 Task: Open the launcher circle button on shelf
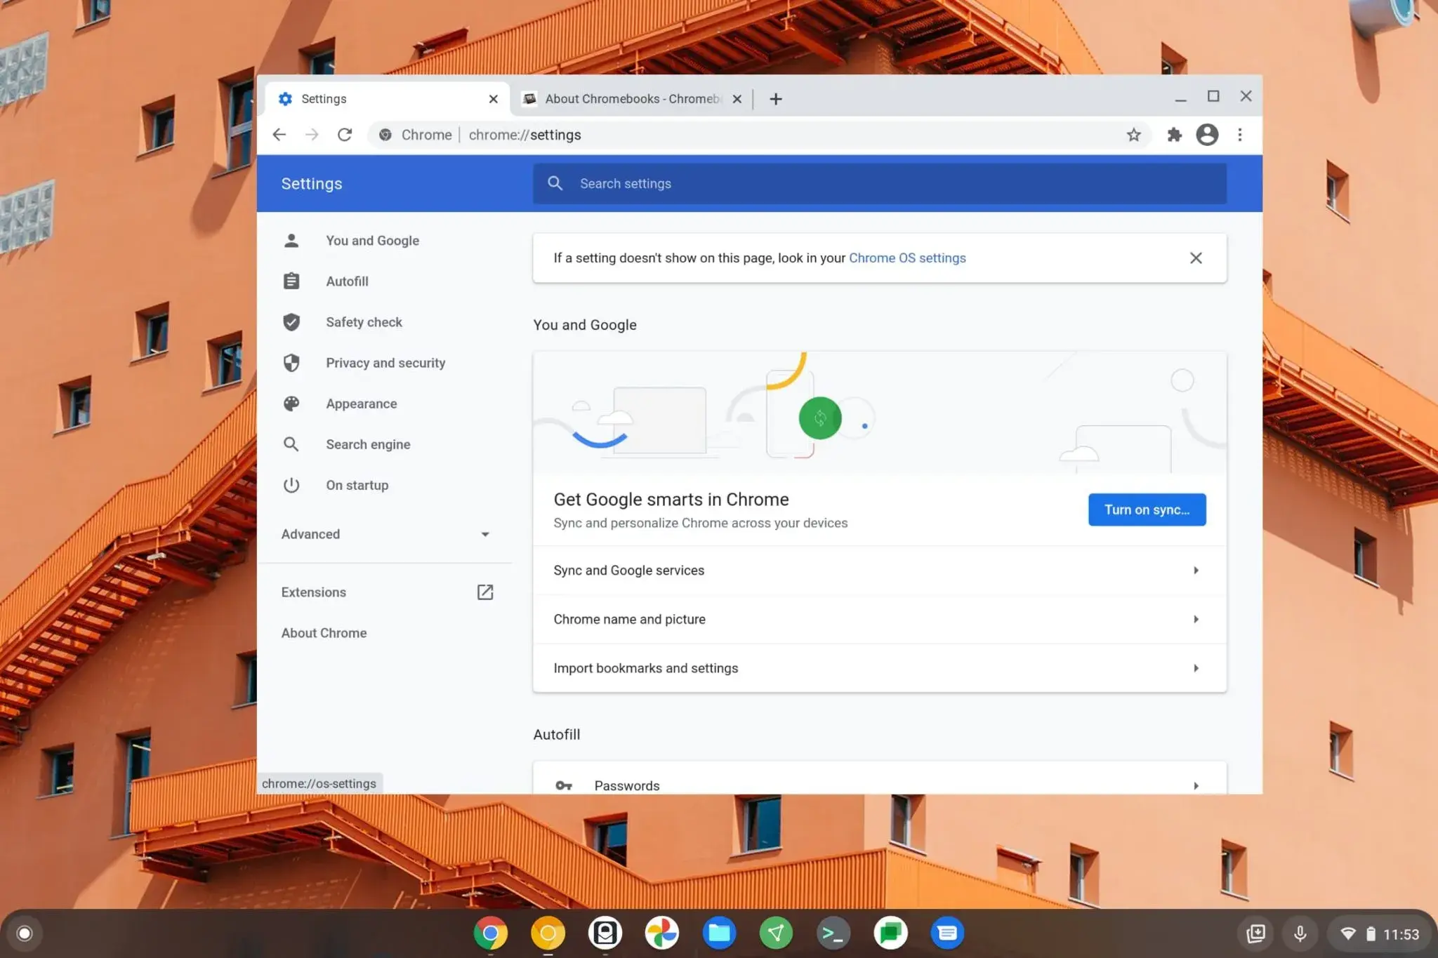pos(25,933)
